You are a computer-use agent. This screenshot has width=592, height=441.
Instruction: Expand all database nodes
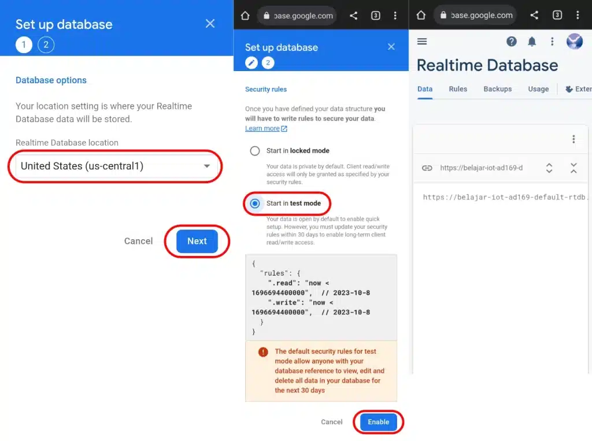coord(549,168)
